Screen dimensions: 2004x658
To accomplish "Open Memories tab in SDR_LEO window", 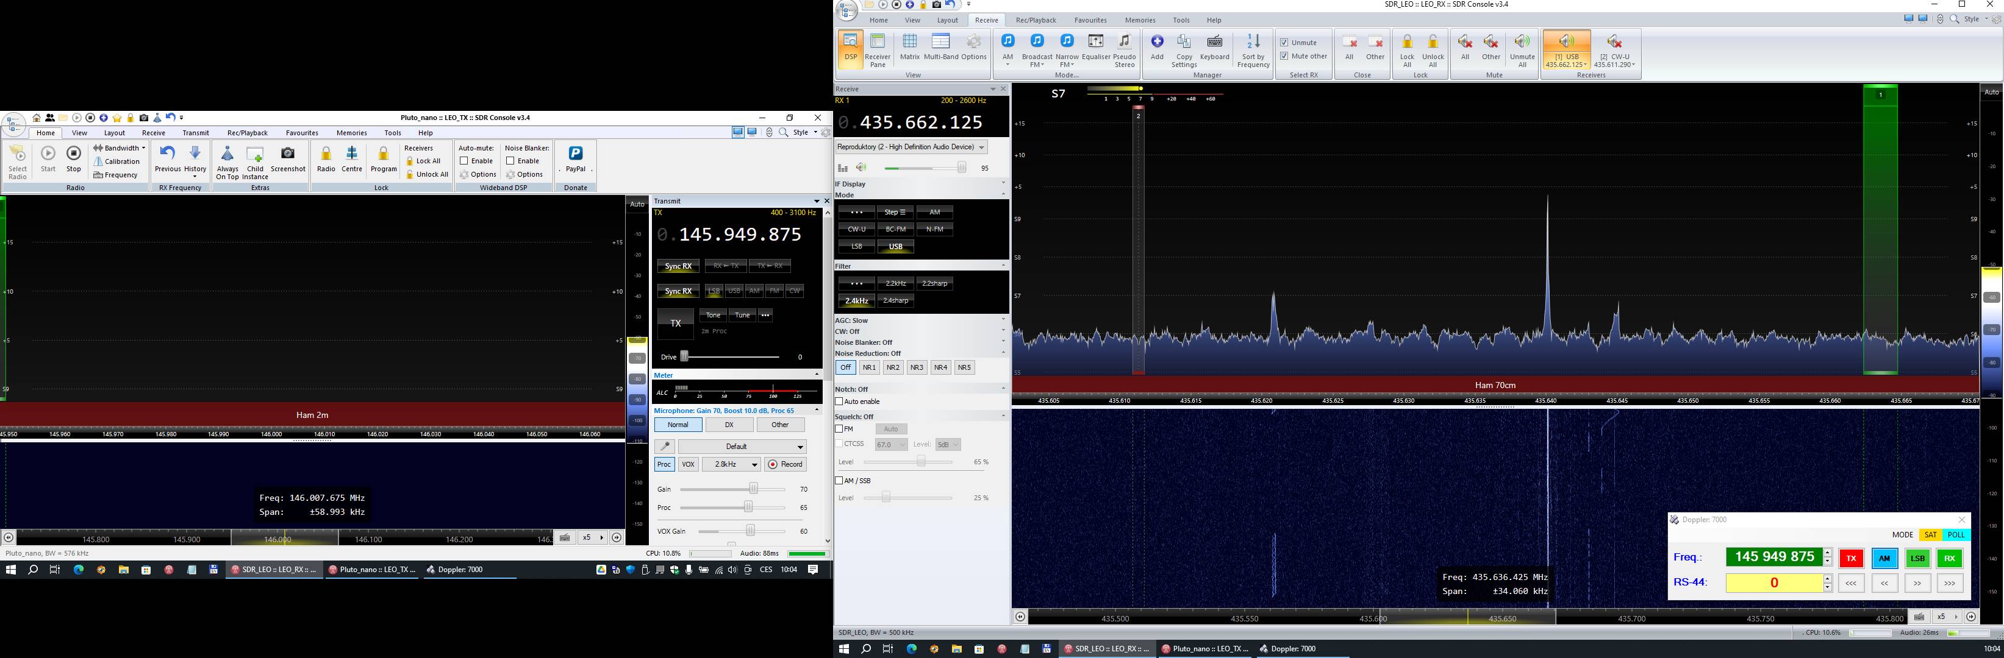I will [1140, 20].
